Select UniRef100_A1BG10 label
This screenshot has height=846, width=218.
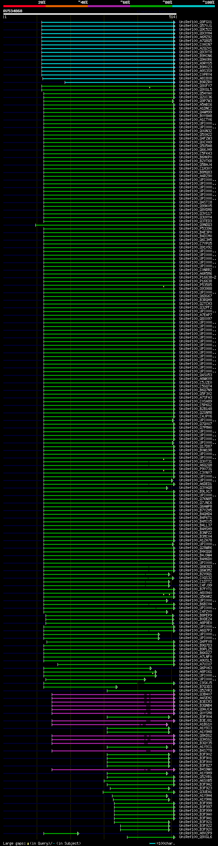tap(196, 724)
